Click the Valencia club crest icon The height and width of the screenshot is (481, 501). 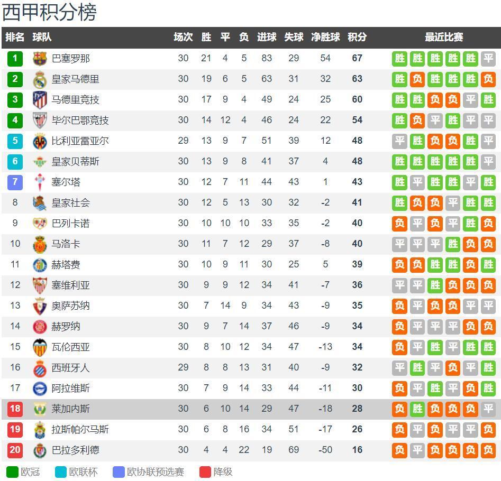tap(40, 347)
